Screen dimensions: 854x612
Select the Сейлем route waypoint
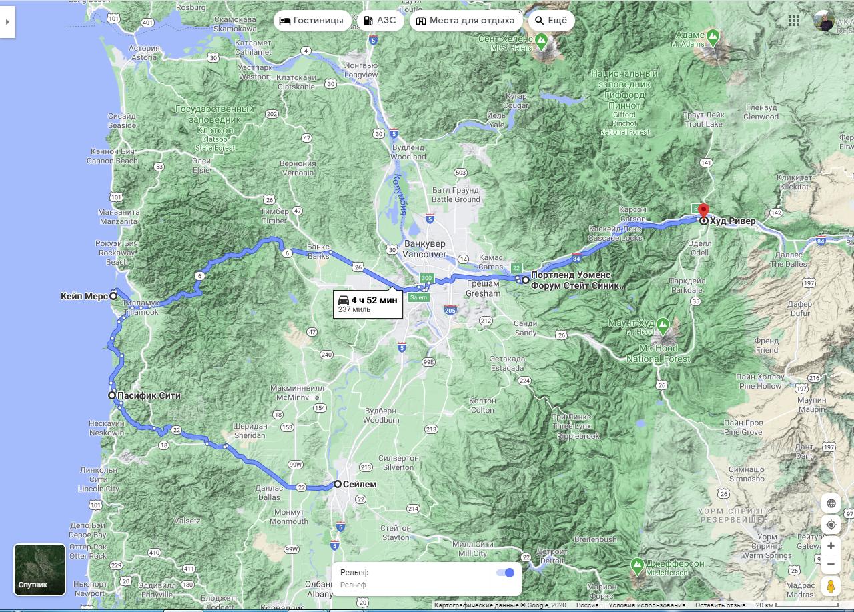point(338,484)
